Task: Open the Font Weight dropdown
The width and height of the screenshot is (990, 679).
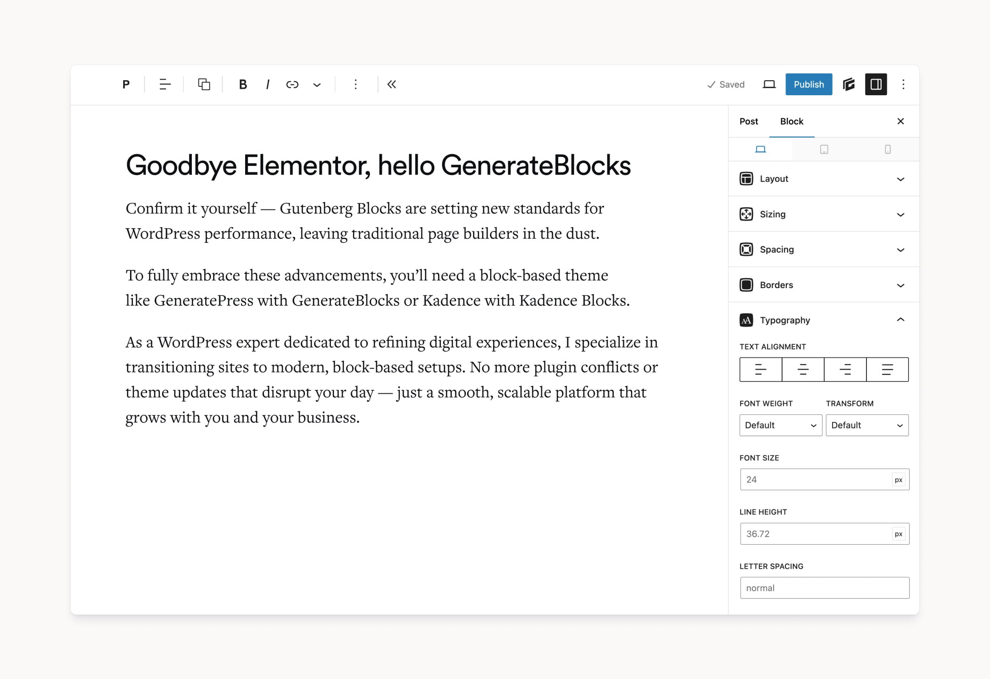Action: tap(781, 425)
